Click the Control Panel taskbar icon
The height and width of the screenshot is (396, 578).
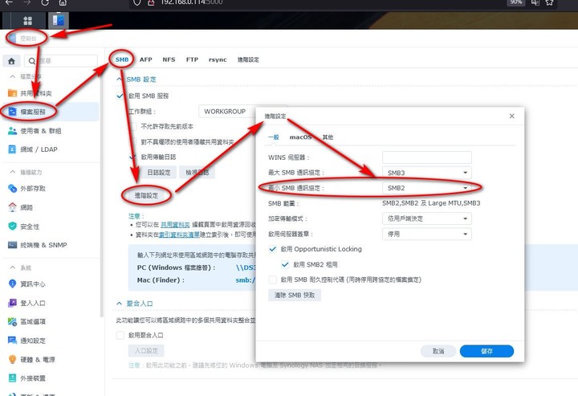point(59,20)
